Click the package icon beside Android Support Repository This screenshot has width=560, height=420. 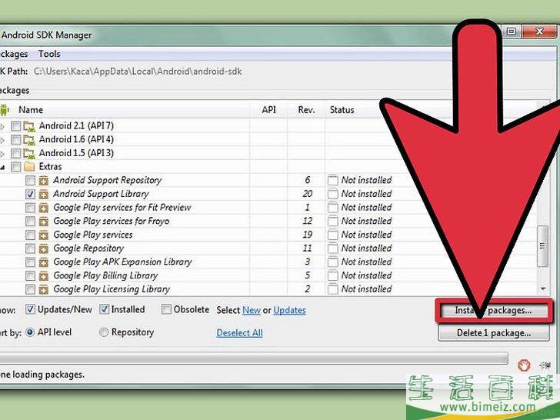pos(44,181)
